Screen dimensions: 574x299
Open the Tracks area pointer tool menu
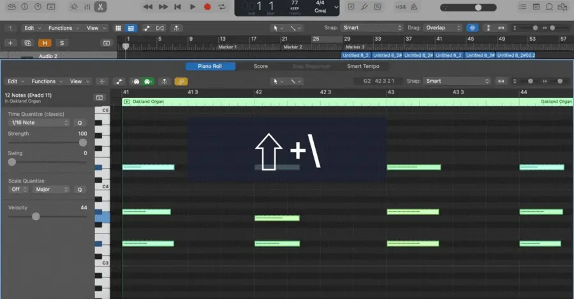tap(277, 28)
